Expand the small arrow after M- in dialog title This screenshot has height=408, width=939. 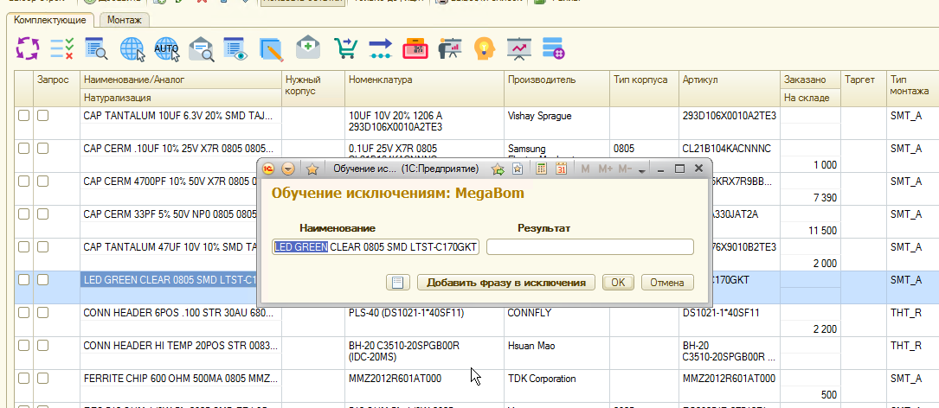coord(641,169)
